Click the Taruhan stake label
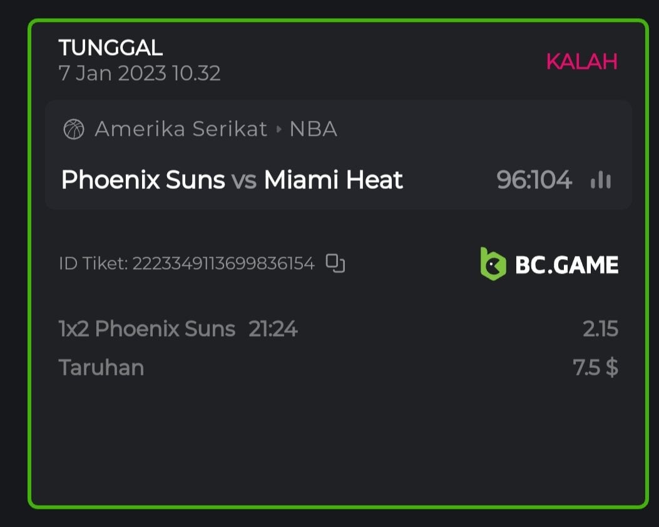The height and width of the screenshot is (527, 659). click(x=101, y=367)
